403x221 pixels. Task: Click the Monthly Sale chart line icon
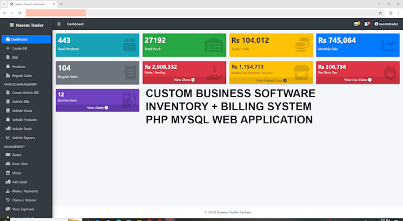[389, 45]
